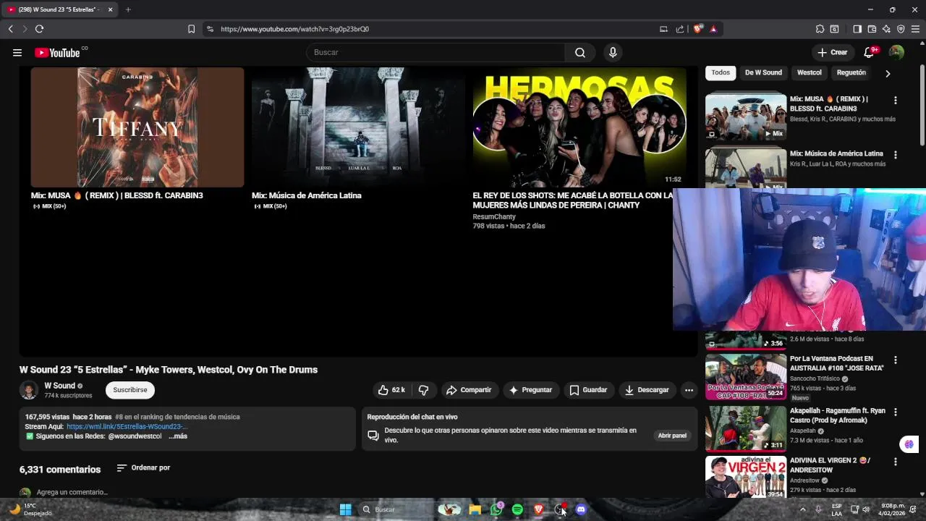Open more actions ellipsis below video
The image size is (926, 521).
coord(689,390)
